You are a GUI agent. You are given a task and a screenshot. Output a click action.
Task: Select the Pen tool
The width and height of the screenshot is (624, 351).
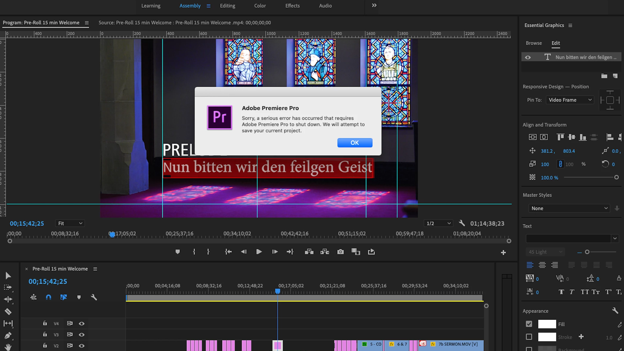tap(8, 336)
